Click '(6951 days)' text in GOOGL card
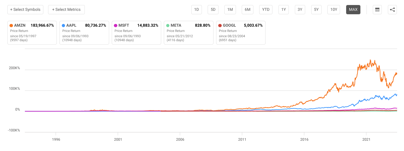The height and width of the screenshot is (151, 404). coord(228,40)
